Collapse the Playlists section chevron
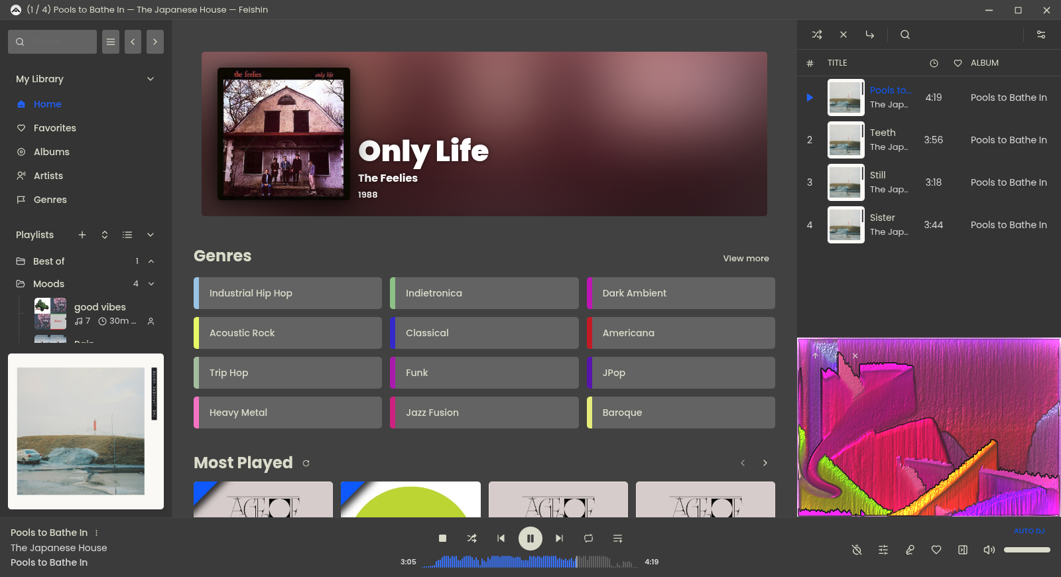The width and height of the screenshot is (1061, 577). (151, 235)
